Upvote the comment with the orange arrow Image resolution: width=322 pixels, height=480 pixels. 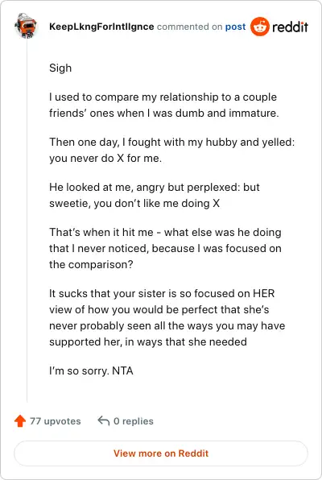(20, 421)
